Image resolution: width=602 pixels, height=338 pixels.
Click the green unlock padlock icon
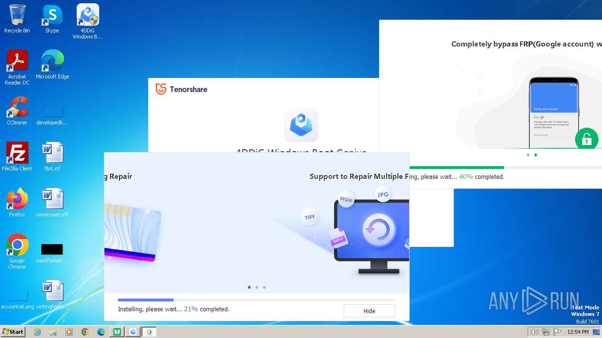pyautogui.click(x=586, y=139)
